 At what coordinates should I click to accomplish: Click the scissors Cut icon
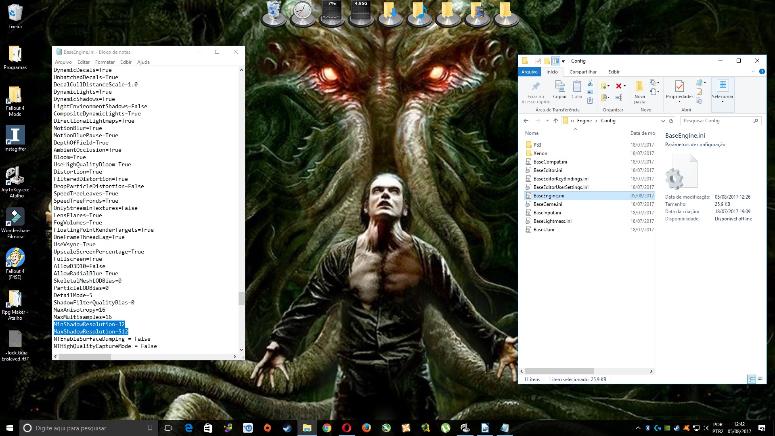[x=590, y=83]
